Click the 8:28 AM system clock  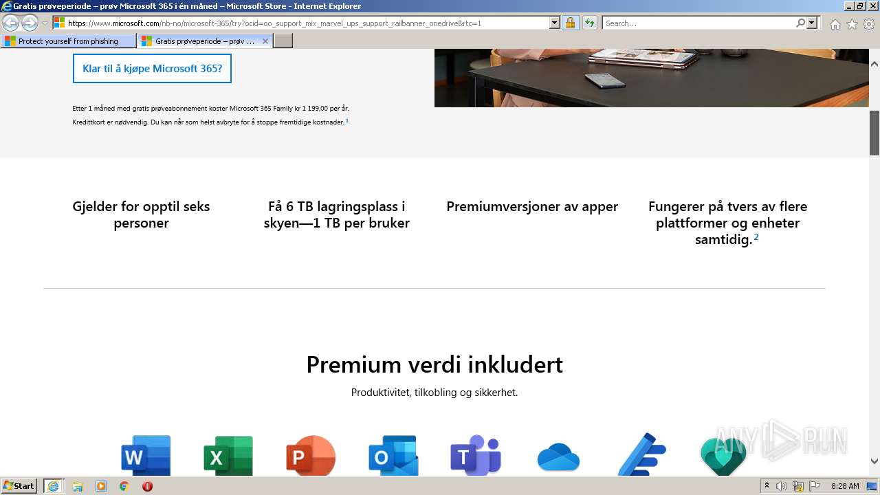pyautogui.click(x=845, y=486)
